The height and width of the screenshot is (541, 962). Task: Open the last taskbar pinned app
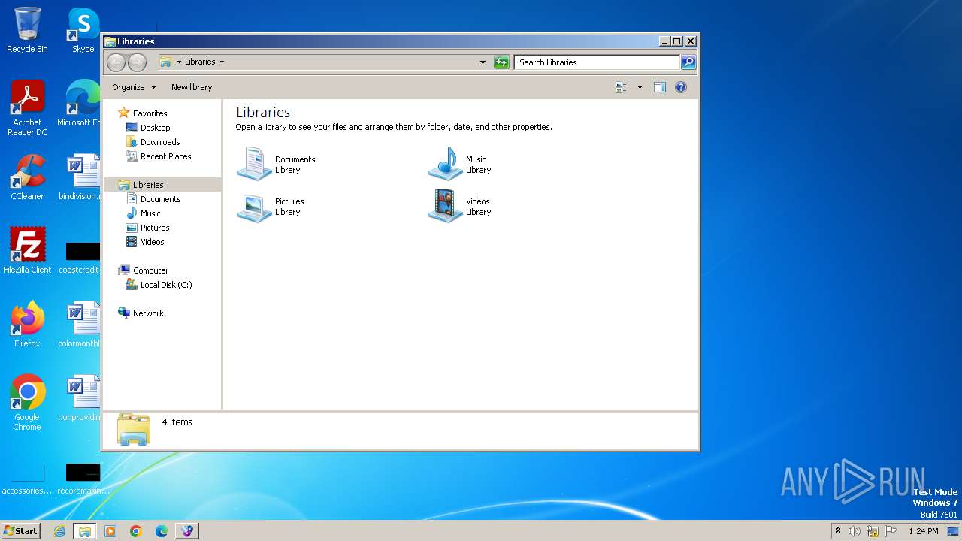point(187,531)
